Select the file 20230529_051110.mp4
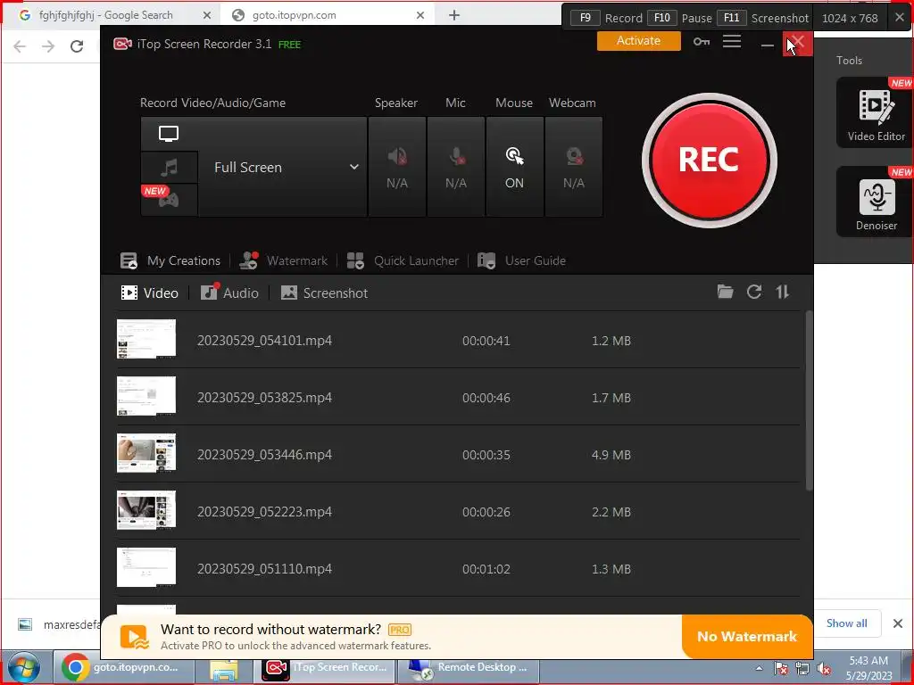This screenshot has width=914, height=685. (458, 568)
